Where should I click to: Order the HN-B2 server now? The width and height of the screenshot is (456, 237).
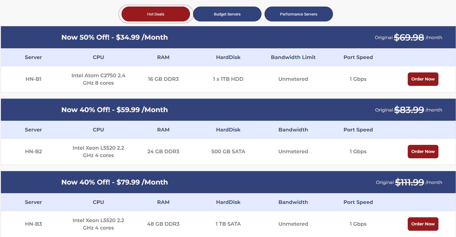coord(423,151)
